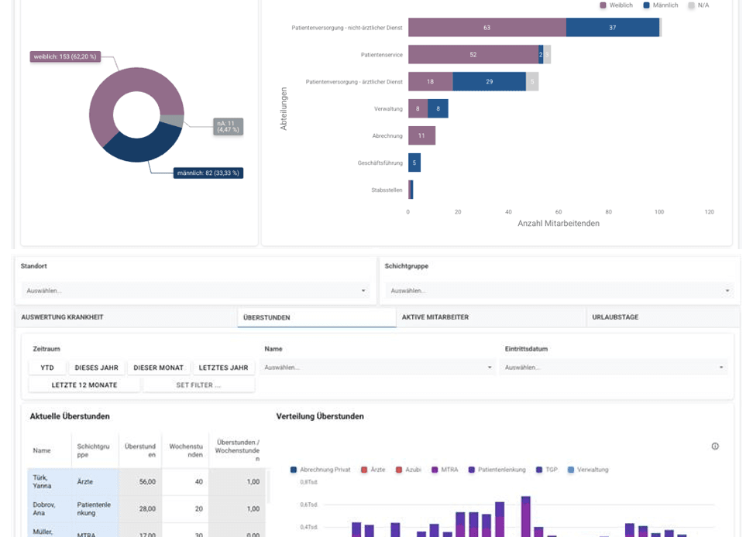Toggle the Männlich series visibility
This screenshot has height=537, width=753.
click(x=646, y=5)
